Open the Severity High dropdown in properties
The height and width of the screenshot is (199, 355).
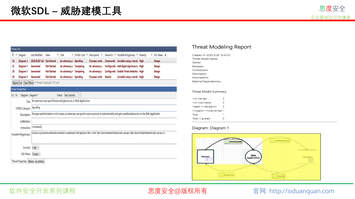38,148
